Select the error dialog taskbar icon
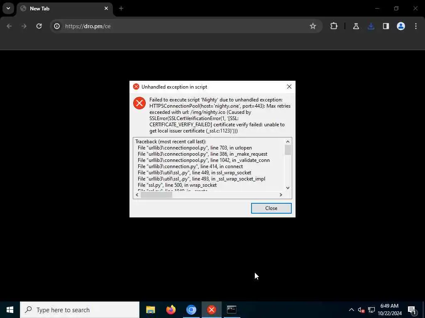This screenshot has width=425, height=318. (211, 310)
